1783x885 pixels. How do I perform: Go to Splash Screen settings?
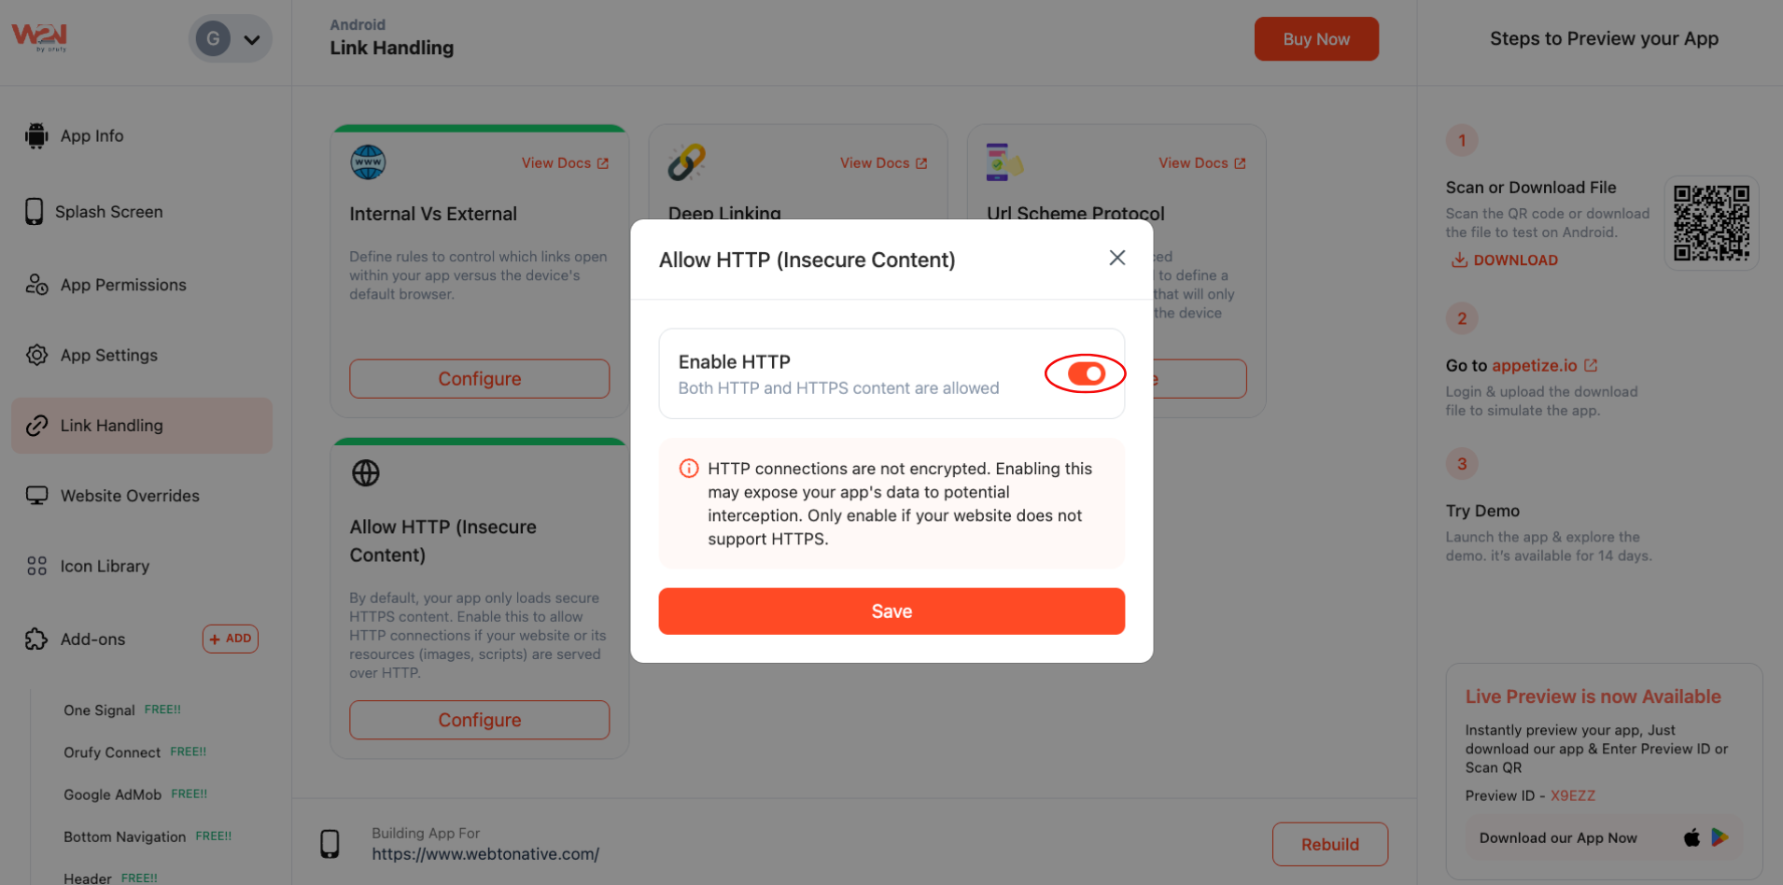coord(108,212)
